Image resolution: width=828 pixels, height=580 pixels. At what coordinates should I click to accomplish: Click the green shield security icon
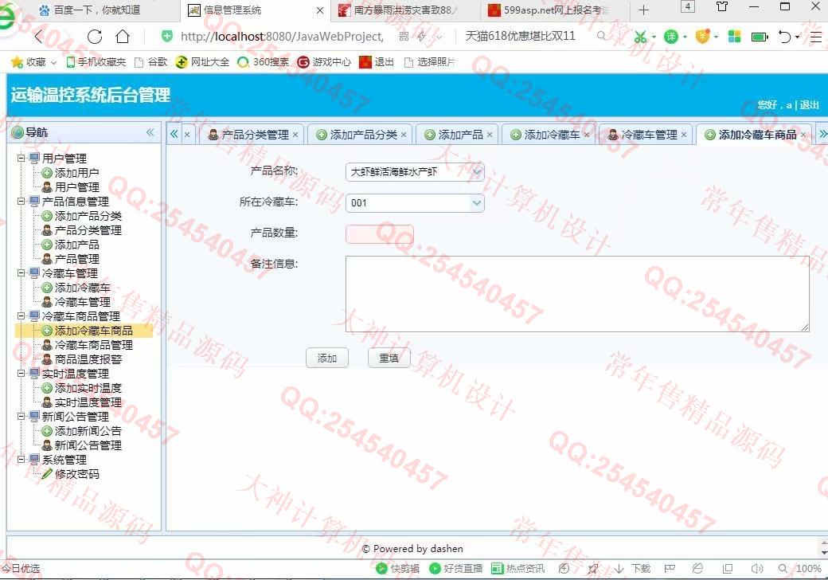pos(167,37)
